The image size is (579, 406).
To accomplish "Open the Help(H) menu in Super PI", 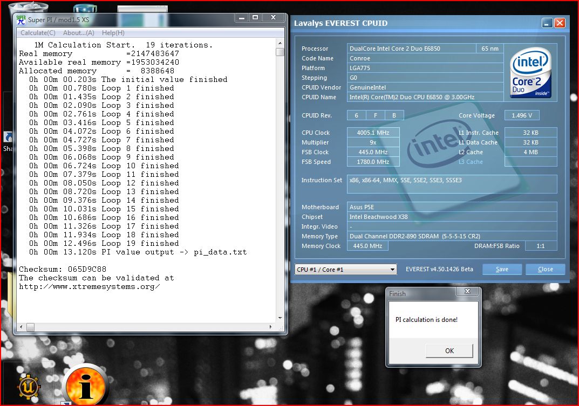I will coord(113,33).
